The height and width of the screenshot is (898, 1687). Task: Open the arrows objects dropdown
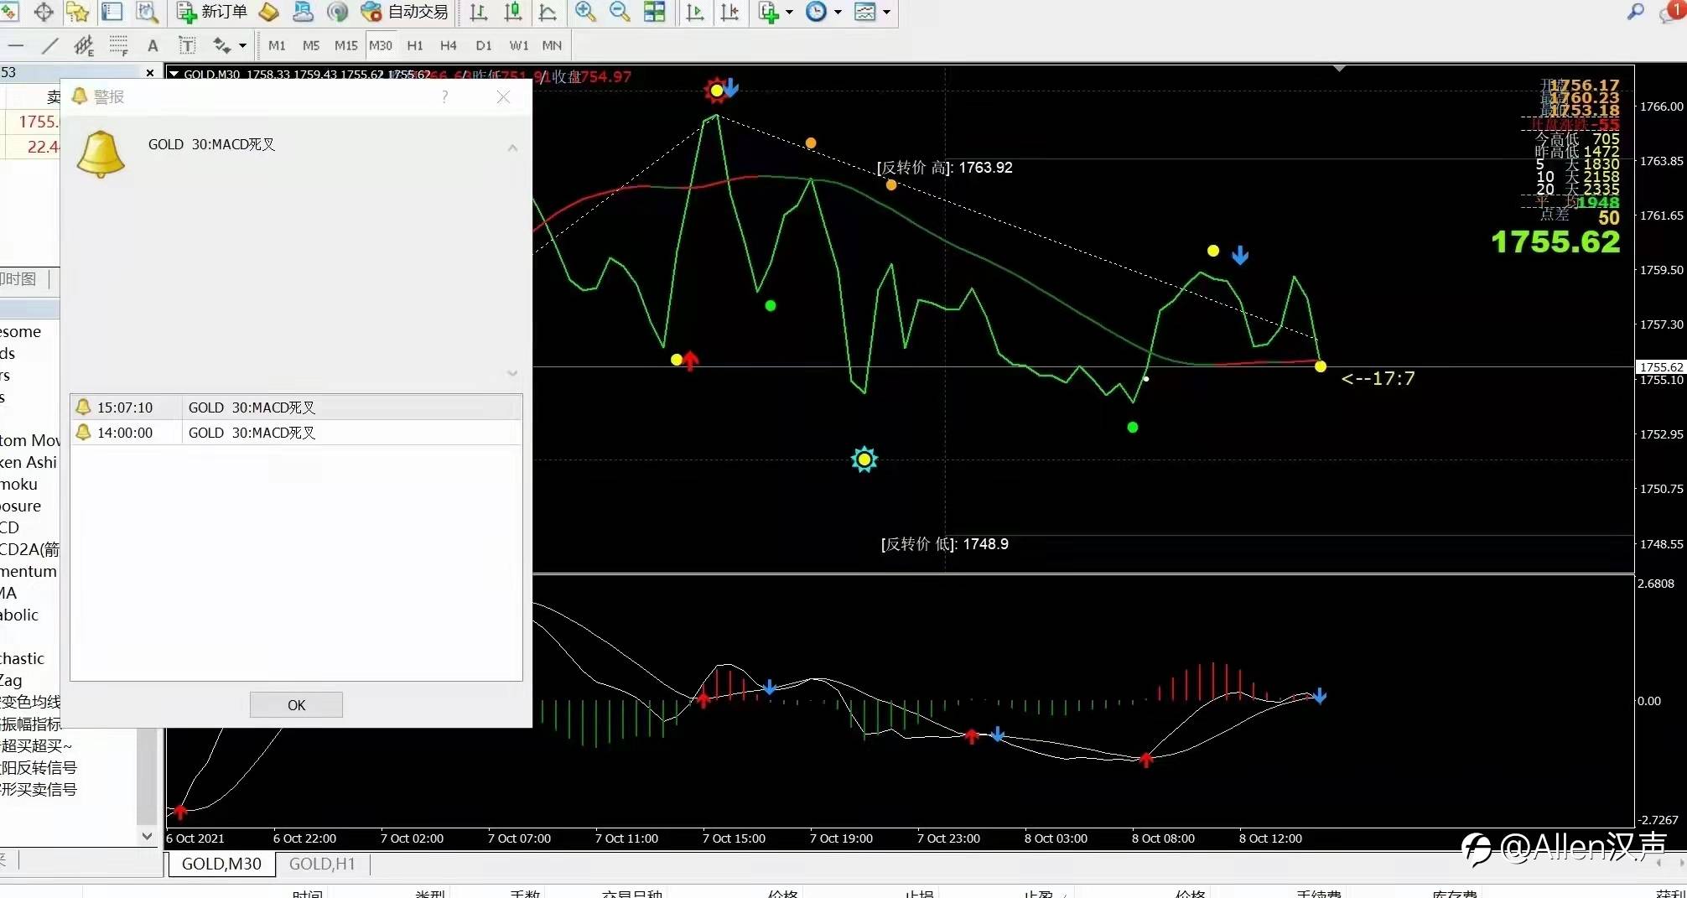pyautogui.click(x=242, y=45)
